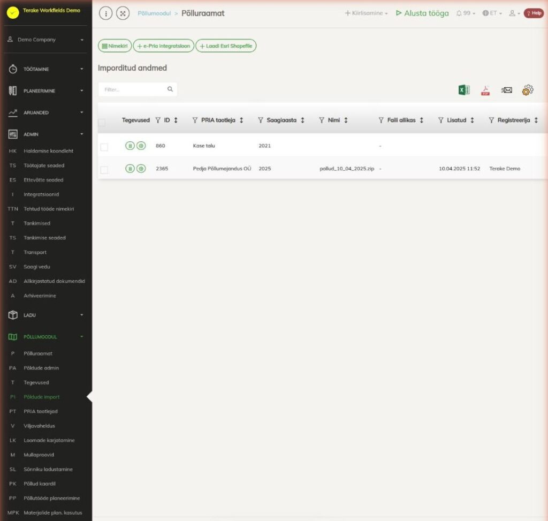
Task: Check the Pedja Põllumajandus OÜ row checkbox
Action: [x=104, y=170]
